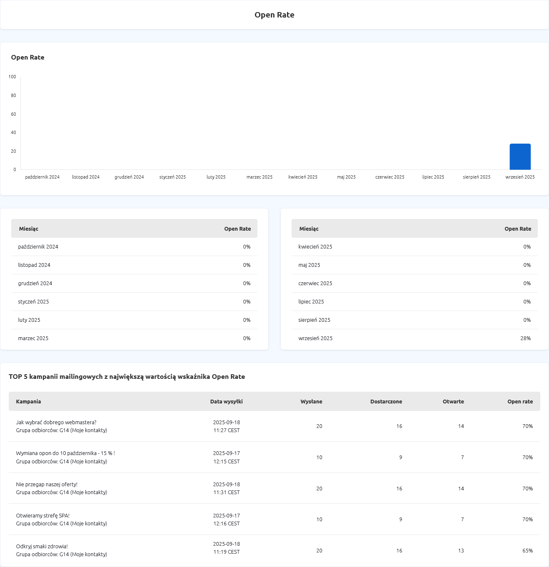
Task: Click the październik 2024 chart axis label
Action: (x=42, y=177)
